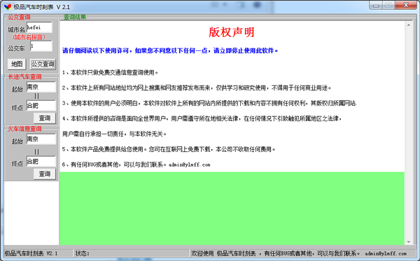Click the status bar welcome message 欢迎使用
420x261 pixels.
pyautogui.click(x=302, y=253)
